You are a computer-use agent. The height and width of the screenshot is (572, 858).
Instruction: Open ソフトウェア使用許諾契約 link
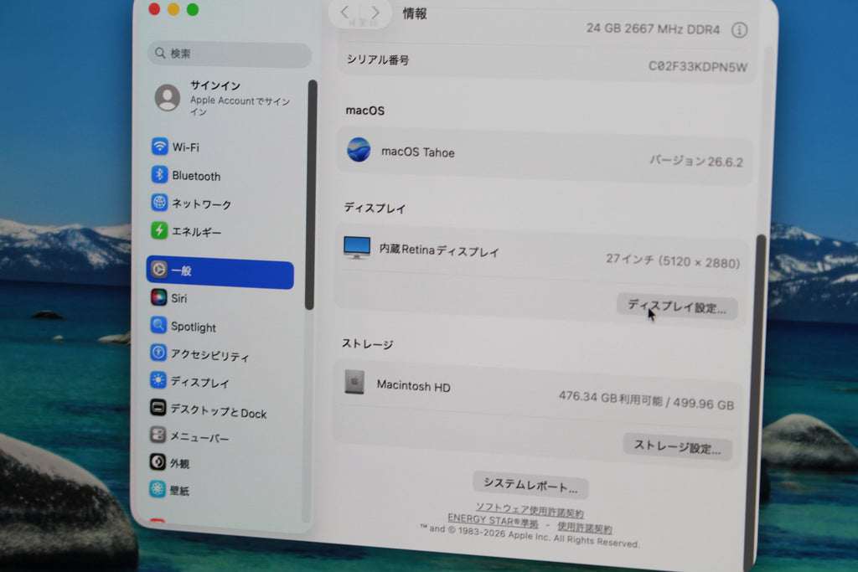(530, 510)
